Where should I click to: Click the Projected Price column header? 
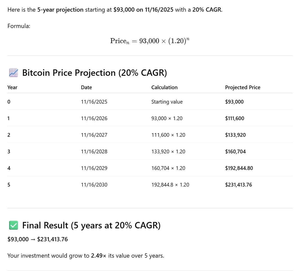[x=243, y=87]
